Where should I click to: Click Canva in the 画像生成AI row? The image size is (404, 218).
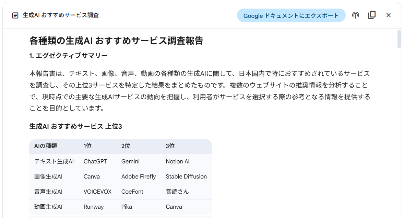[x=92, y=176]
